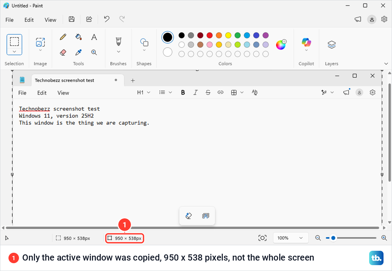Open Paint settings gear
Image resolution: width=392 pixels, height=271 pixels.
pyautogui.click(x=384, y=19)
